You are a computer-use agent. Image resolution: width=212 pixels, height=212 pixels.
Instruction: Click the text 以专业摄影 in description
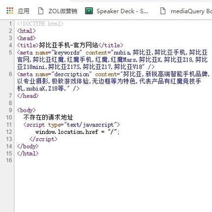32,81
